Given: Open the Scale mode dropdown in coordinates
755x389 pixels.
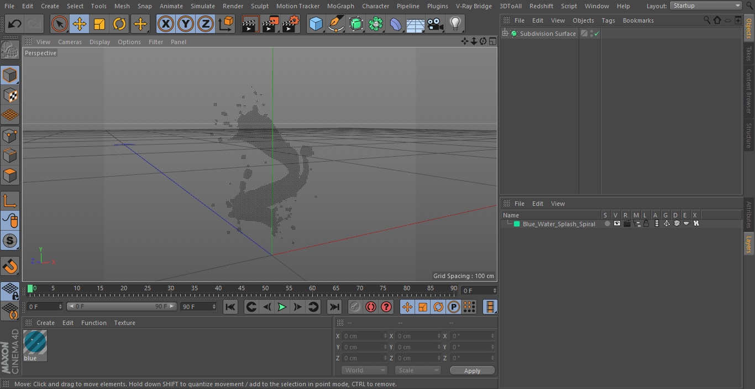Looking at the screenshot, I should pos(418,370).
